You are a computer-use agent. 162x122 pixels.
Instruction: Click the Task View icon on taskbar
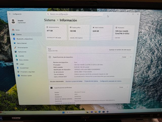coord(88,112)
